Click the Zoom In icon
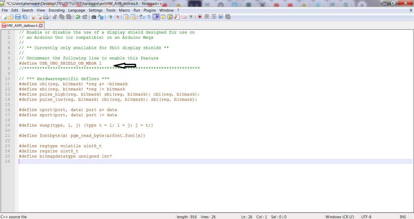Screen dimensions: 414x219 tap(110, 17)
